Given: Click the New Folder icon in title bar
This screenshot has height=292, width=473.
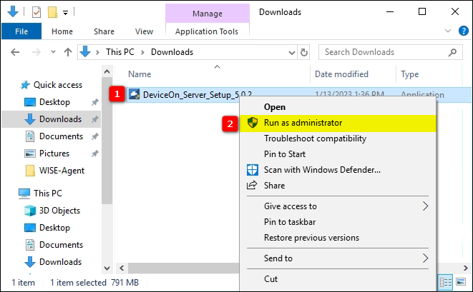Looking at the screenshot, I should (x=52, y=12).
